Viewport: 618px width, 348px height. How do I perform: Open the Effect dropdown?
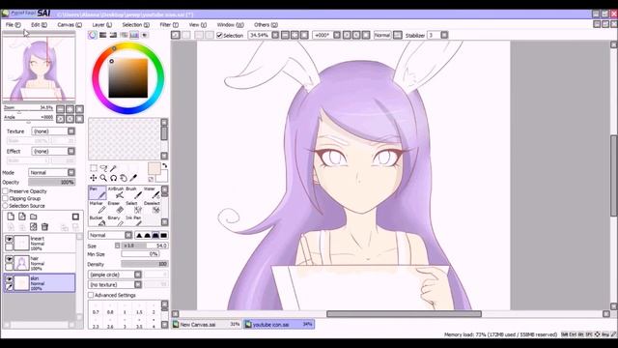coord(53,151)
